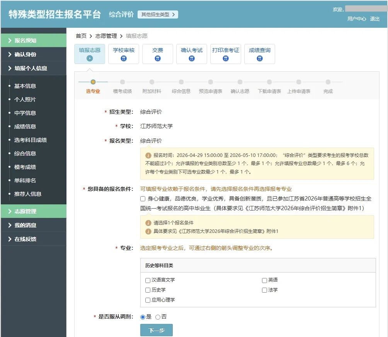The height and width of the screenshot is (337, 388).
Task: Click the 确认志愿 step circle
Action: [240, 82]
